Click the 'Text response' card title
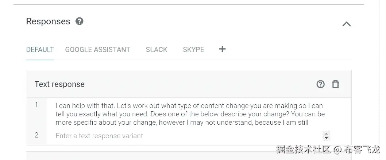Image resolution: width=386 pixels, height=160 pixels. coord(59,84)
